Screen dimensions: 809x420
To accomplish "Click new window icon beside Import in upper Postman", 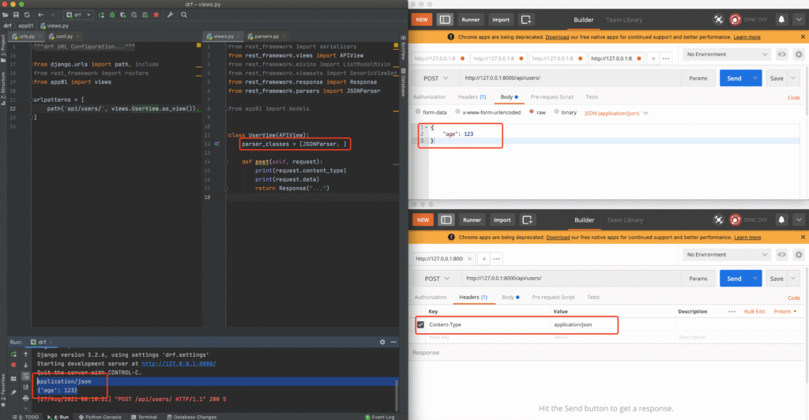I will click(x=526, y=20).
